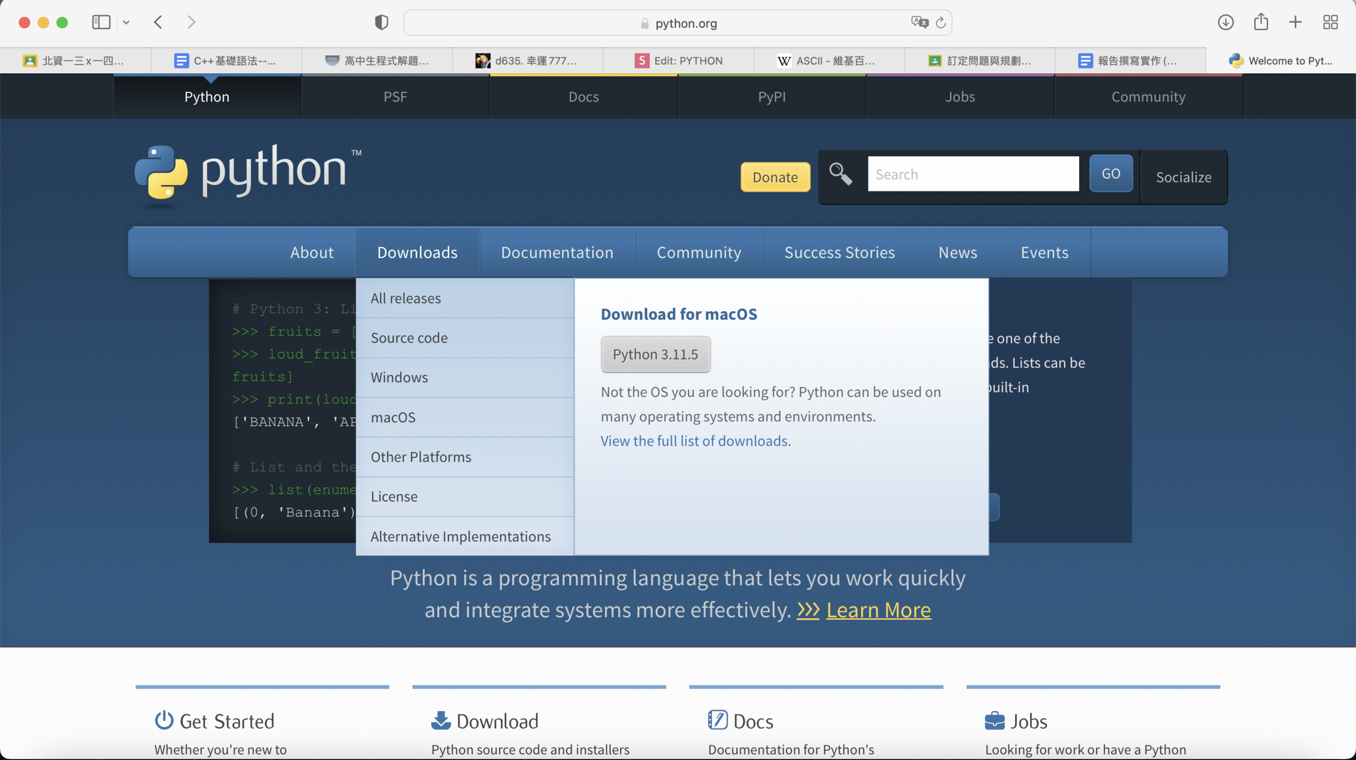Choose Windows from the Downloads menu

coord(399,377)
